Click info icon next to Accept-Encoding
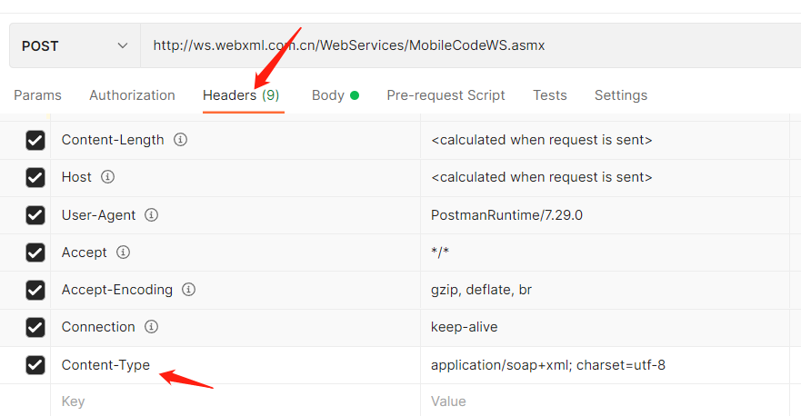801x416 pixels. coord(188,290)
